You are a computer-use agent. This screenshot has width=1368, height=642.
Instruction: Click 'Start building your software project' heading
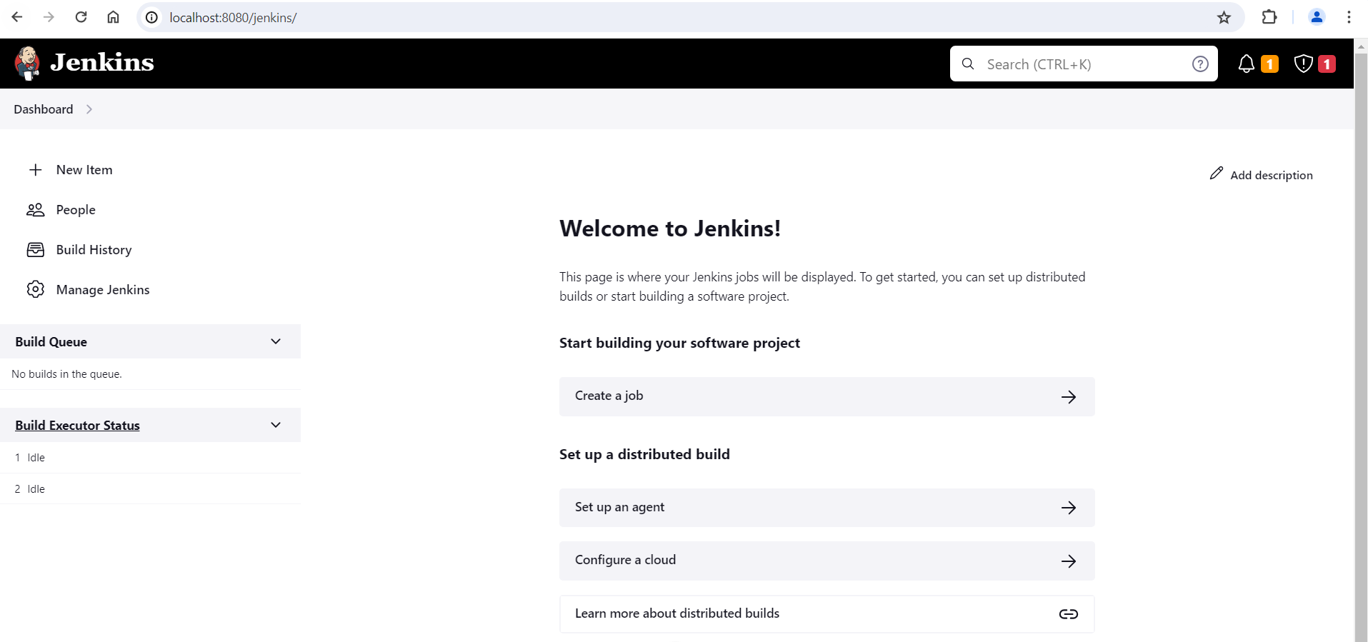click(679, 343)
